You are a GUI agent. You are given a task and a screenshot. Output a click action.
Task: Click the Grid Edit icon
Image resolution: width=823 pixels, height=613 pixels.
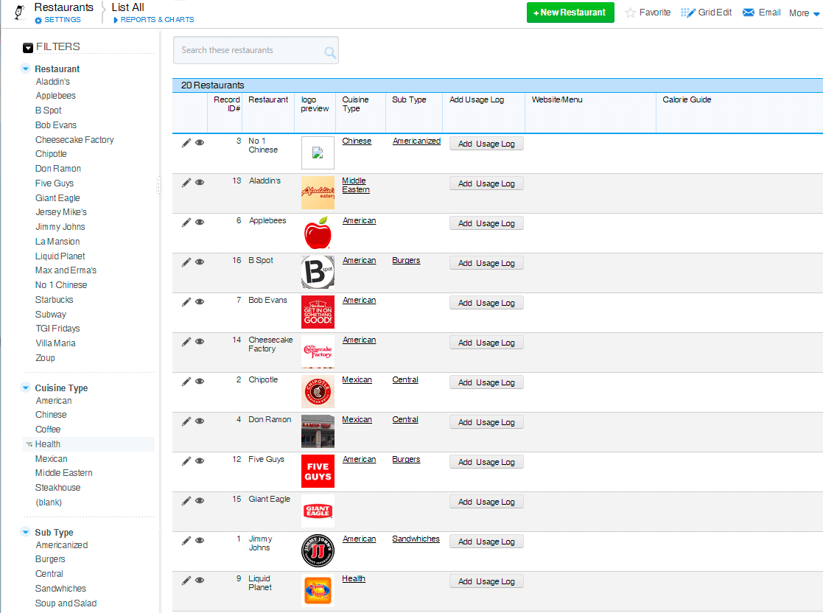pos(687,13)
